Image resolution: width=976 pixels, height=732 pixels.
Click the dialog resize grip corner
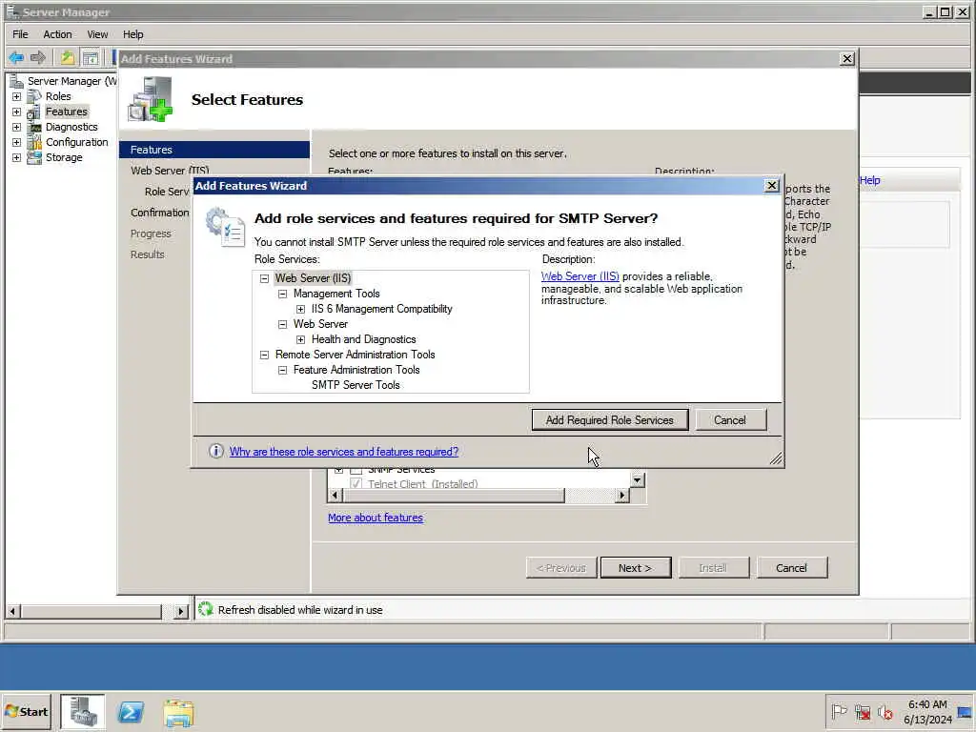pos(776,459)
